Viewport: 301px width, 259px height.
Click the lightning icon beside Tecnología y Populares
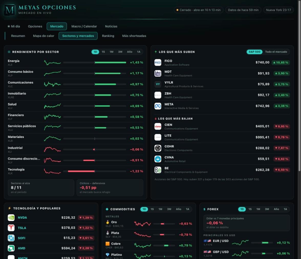(x=9, y=208)
